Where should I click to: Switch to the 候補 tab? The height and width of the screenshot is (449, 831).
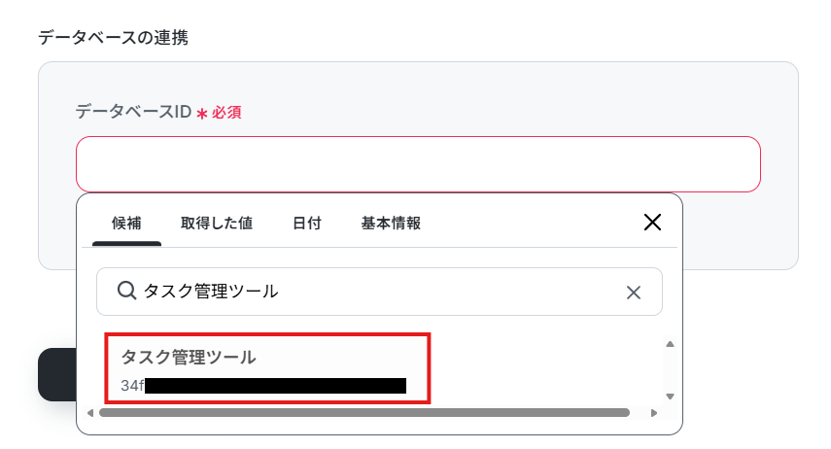126,224
